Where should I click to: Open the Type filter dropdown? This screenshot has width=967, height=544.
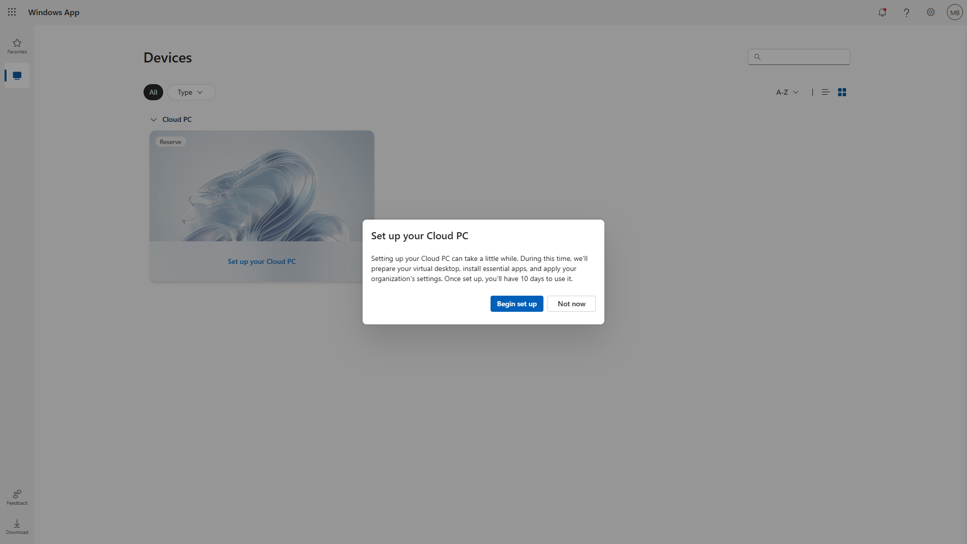click(191, 92)
